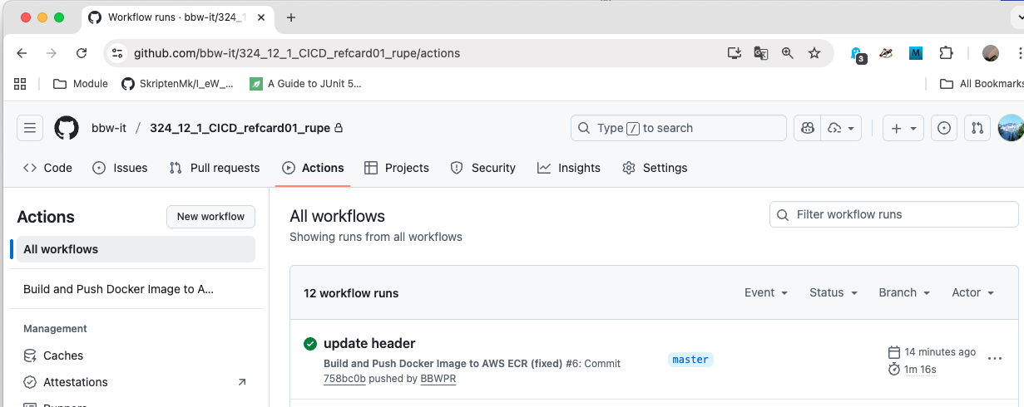
Task: Click the master branch label
Action: coord(690,360)
